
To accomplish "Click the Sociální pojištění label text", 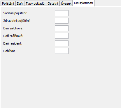I will pyautogui.click(x=15, y=13).
